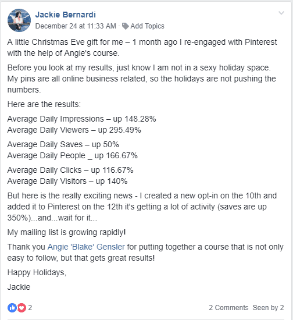Click the blue thumbs-up Like reaction icon
293x320 pixels.
[x=12, y=308]
